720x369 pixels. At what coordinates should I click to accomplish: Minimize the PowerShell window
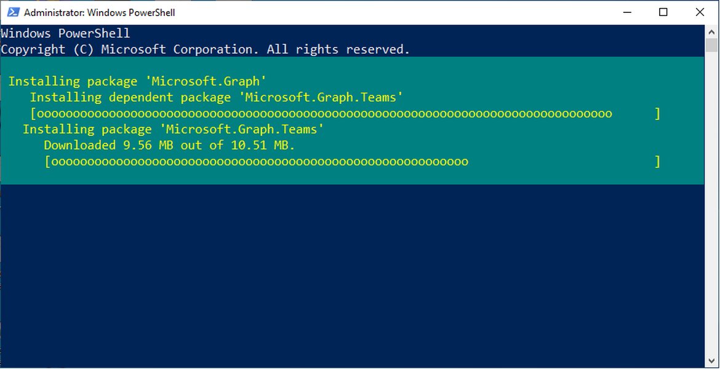click(626, 12)
